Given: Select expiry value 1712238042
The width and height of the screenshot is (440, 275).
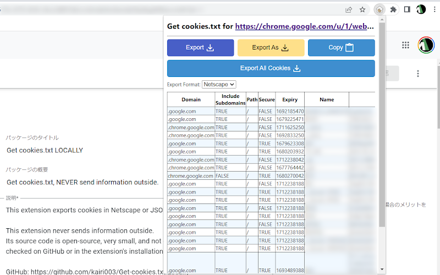Looking at the screenshot, I should pos(290,159).
